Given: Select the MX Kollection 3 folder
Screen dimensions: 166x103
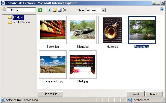Looking at the screenshot, I should click(x=23, y=22).
